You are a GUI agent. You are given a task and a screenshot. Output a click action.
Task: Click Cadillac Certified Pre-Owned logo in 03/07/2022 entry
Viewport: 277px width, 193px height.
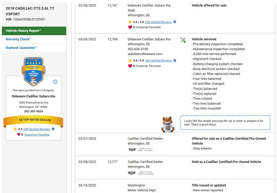pyautogui.click(x=140, y=150)
